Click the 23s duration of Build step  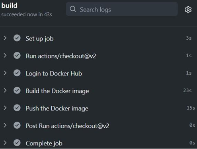[x=187, y=91]
